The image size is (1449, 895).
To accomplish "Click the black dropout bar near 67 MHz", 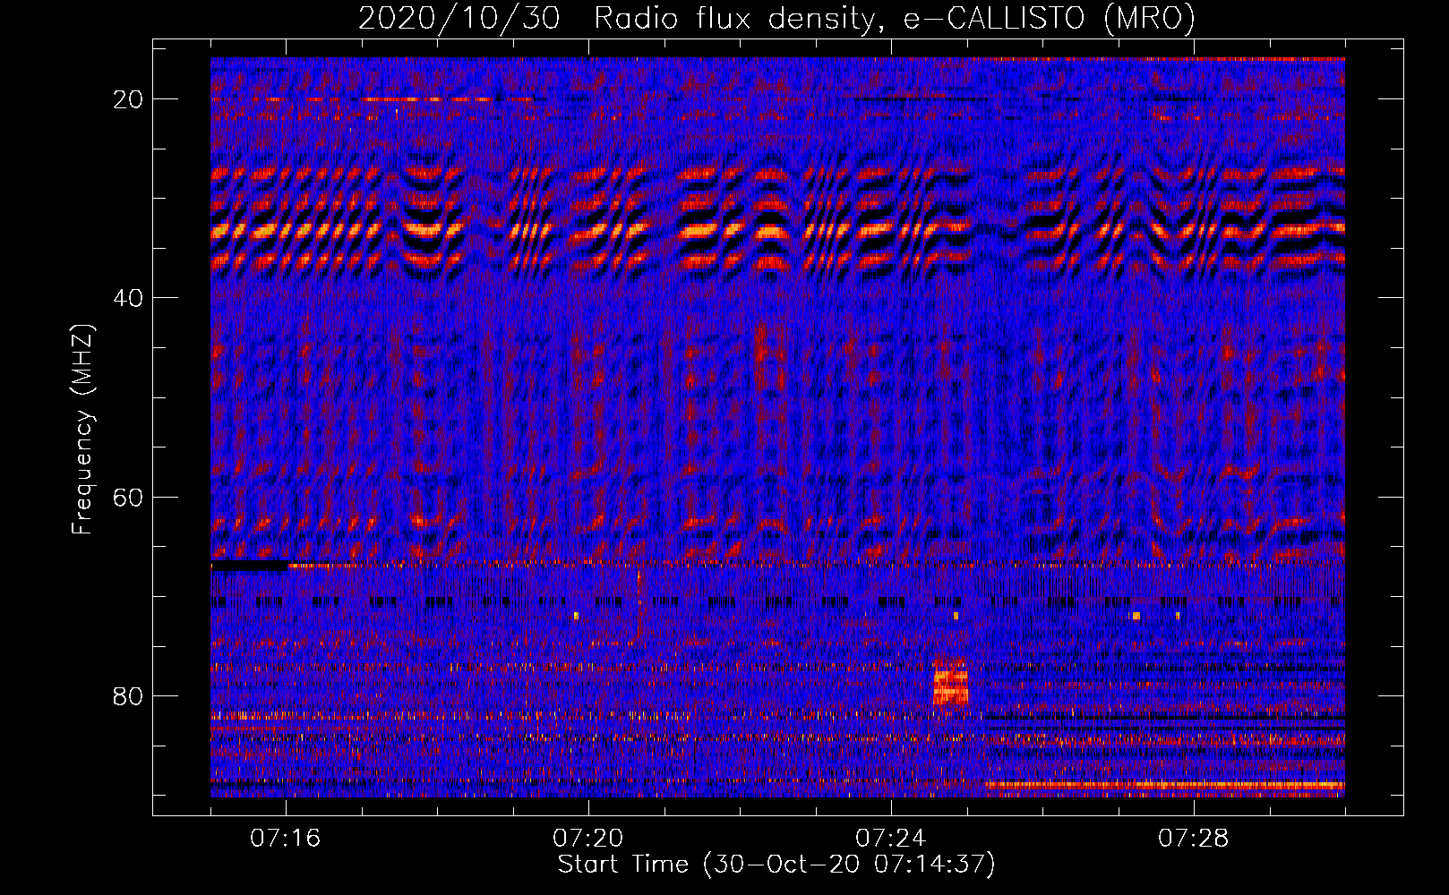I will pyautogui.click(x=249, y=566).
